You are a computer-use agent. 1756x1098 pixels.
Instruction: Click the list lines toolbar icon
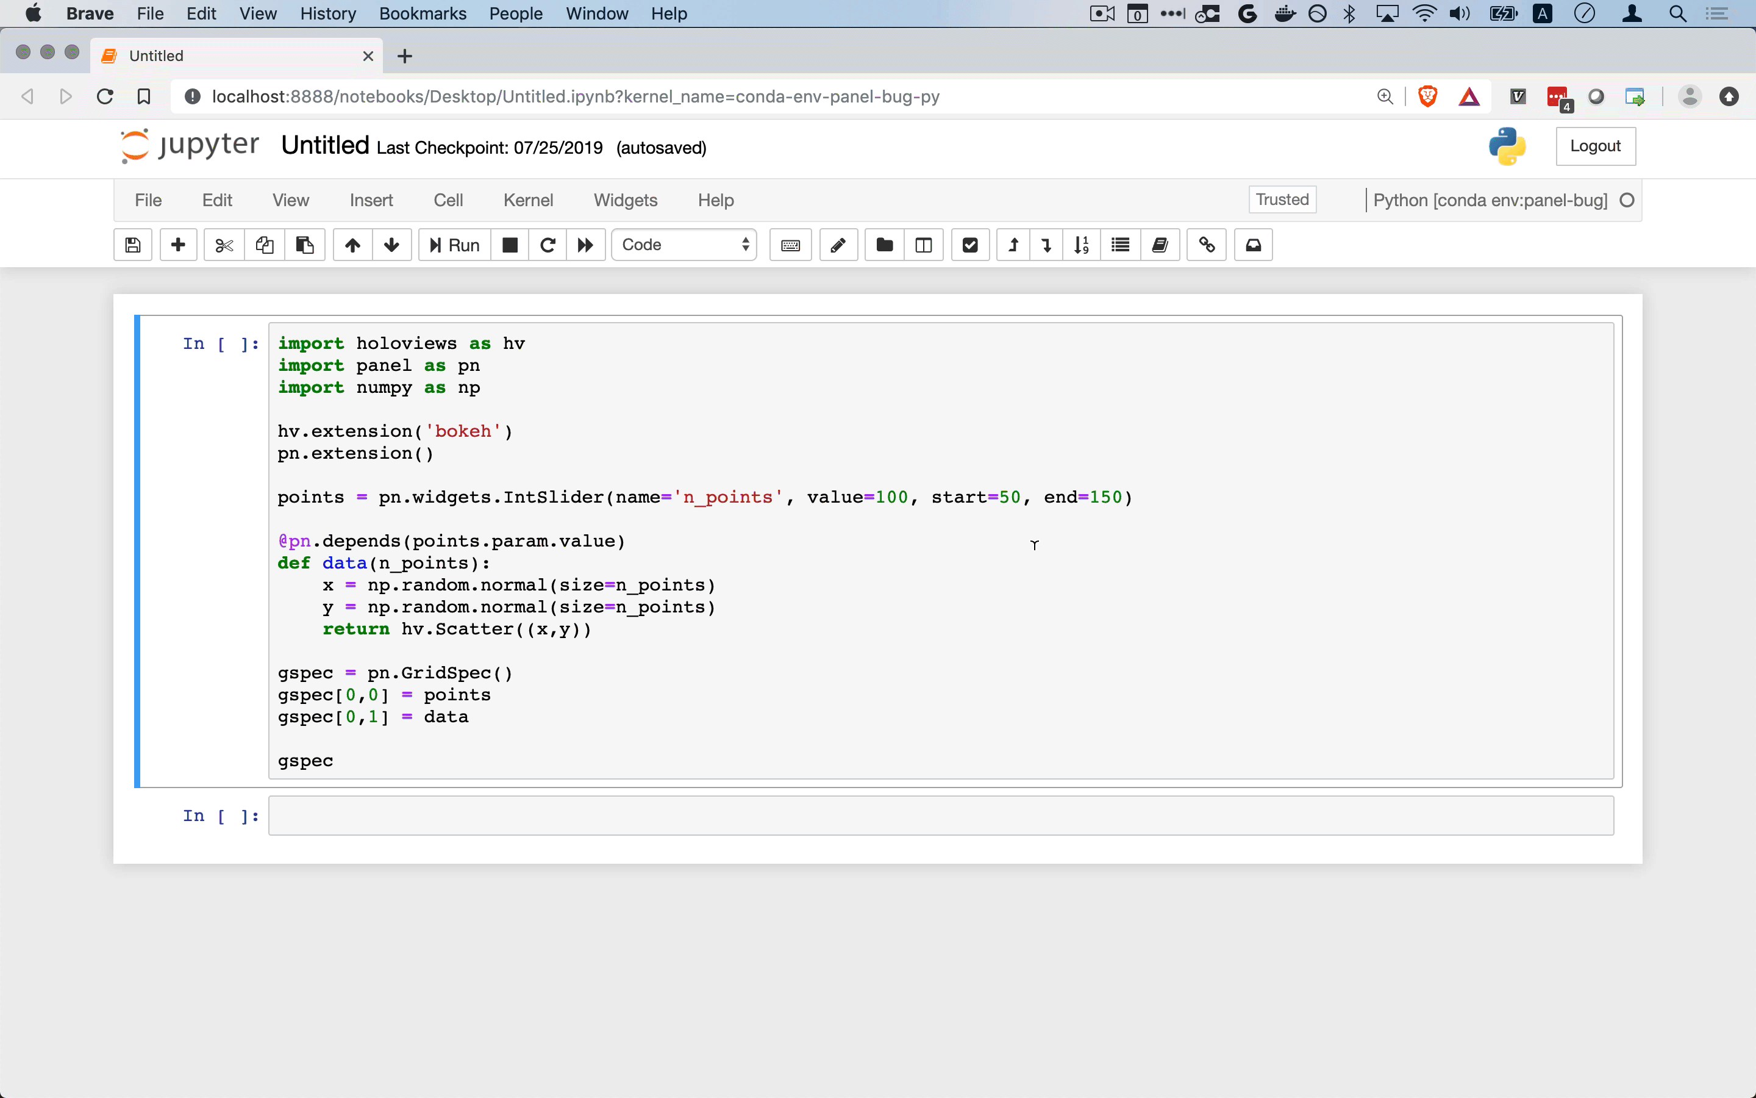pyautogui.click(x=1120, y=245)
